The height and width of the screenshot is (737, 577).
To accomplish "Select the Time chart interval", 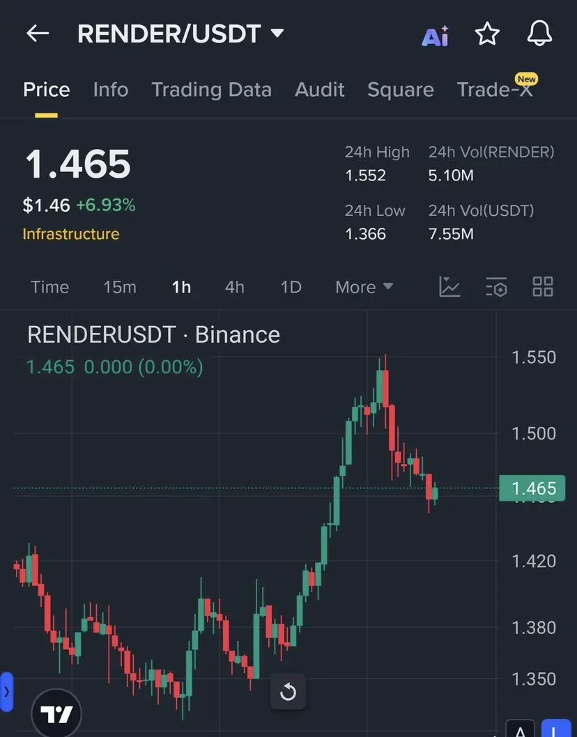I will (x=50, y=287).
